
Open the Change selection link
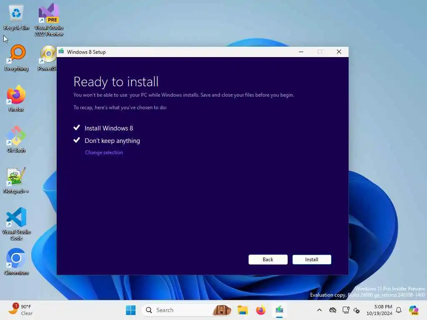(x=104, y=152)
